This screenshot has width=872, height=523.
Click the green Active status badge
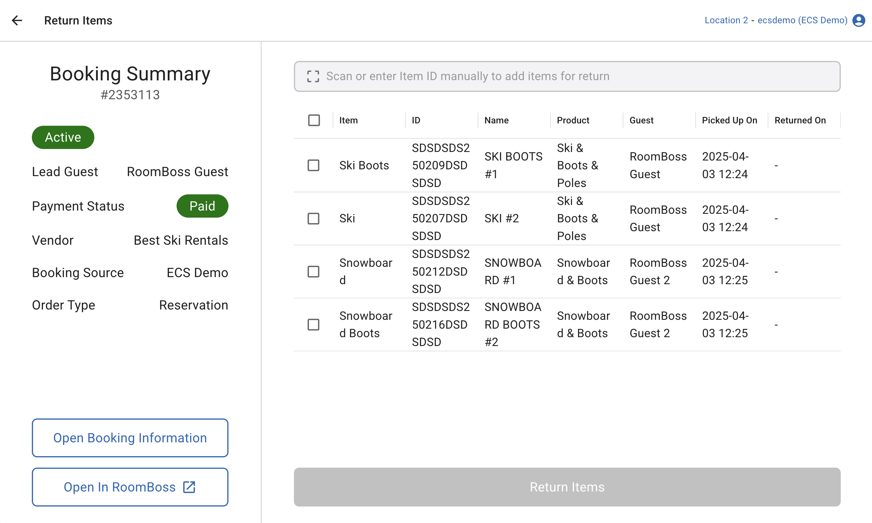[63, 137]
